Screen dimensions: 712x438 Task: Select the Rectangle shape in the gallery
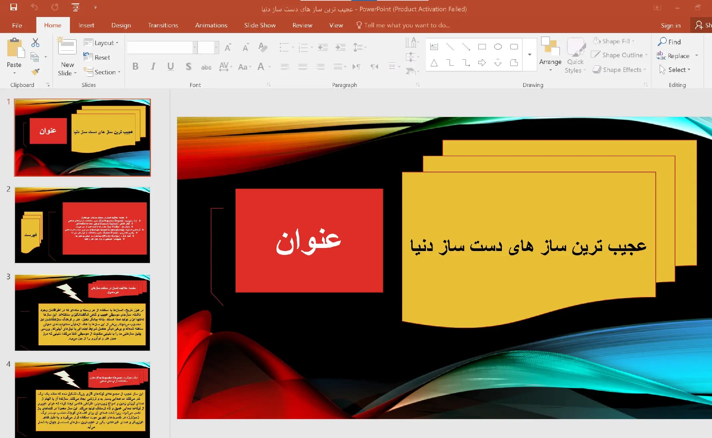pyautogui.click(x=482, y=47)
